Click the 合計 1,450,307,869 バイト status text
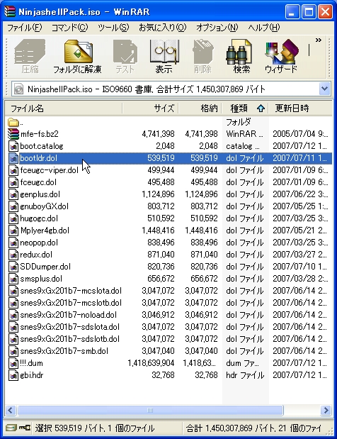Image resolution: width=337 pixels, height=439 pixels. (253, 428)
